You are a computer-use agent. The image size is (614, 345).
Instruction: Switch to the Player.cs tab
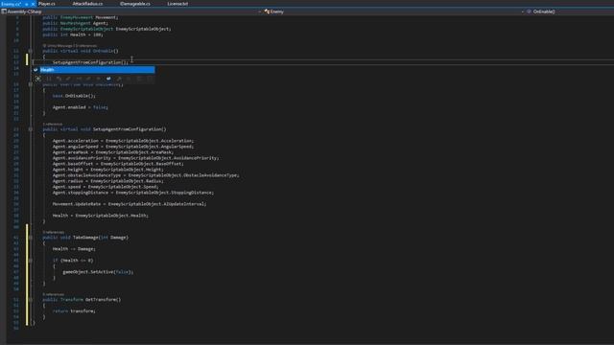(x=47, y=4)
